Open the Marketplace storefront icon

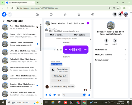click(79, 14)
